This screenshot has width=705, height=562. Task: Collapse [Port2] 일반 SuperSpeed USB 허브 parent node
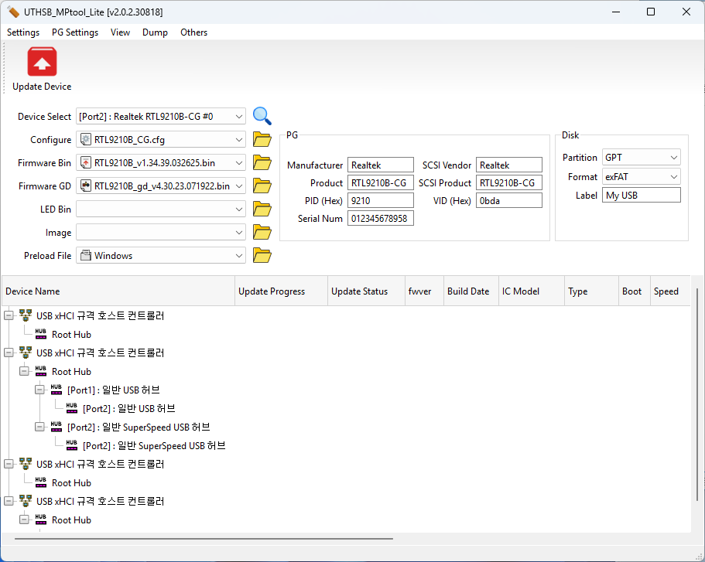39,427
